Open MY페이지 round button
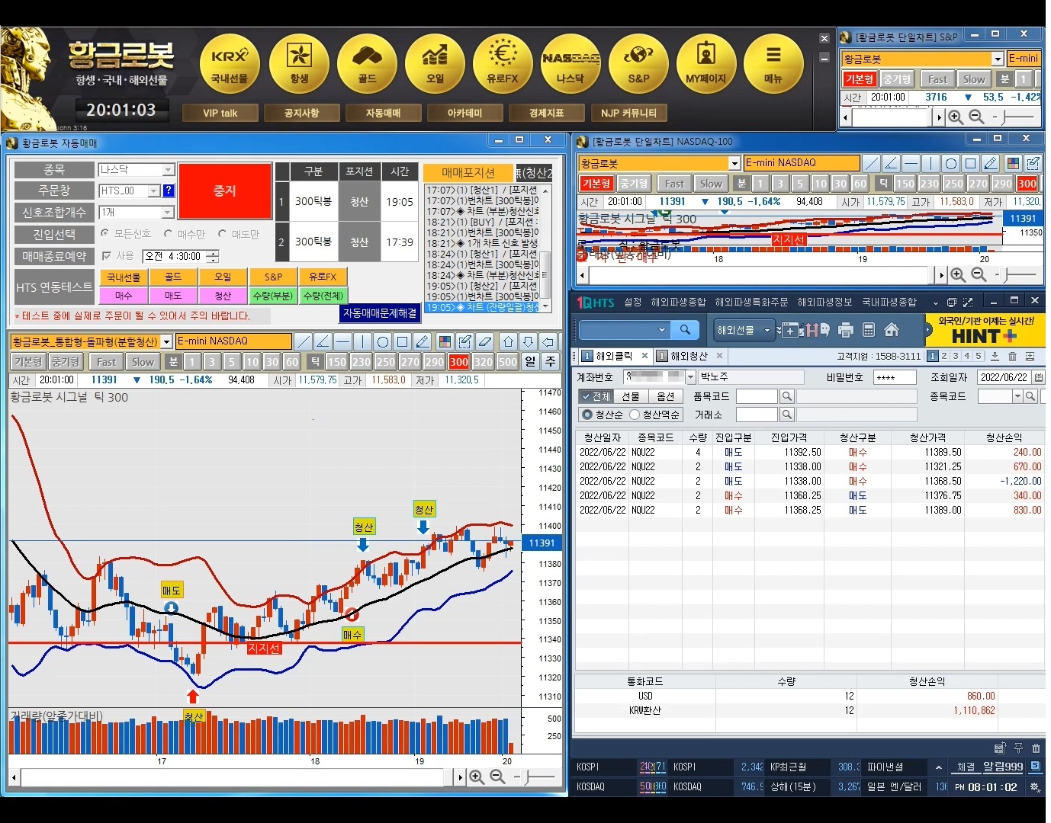 pos(706,64)
